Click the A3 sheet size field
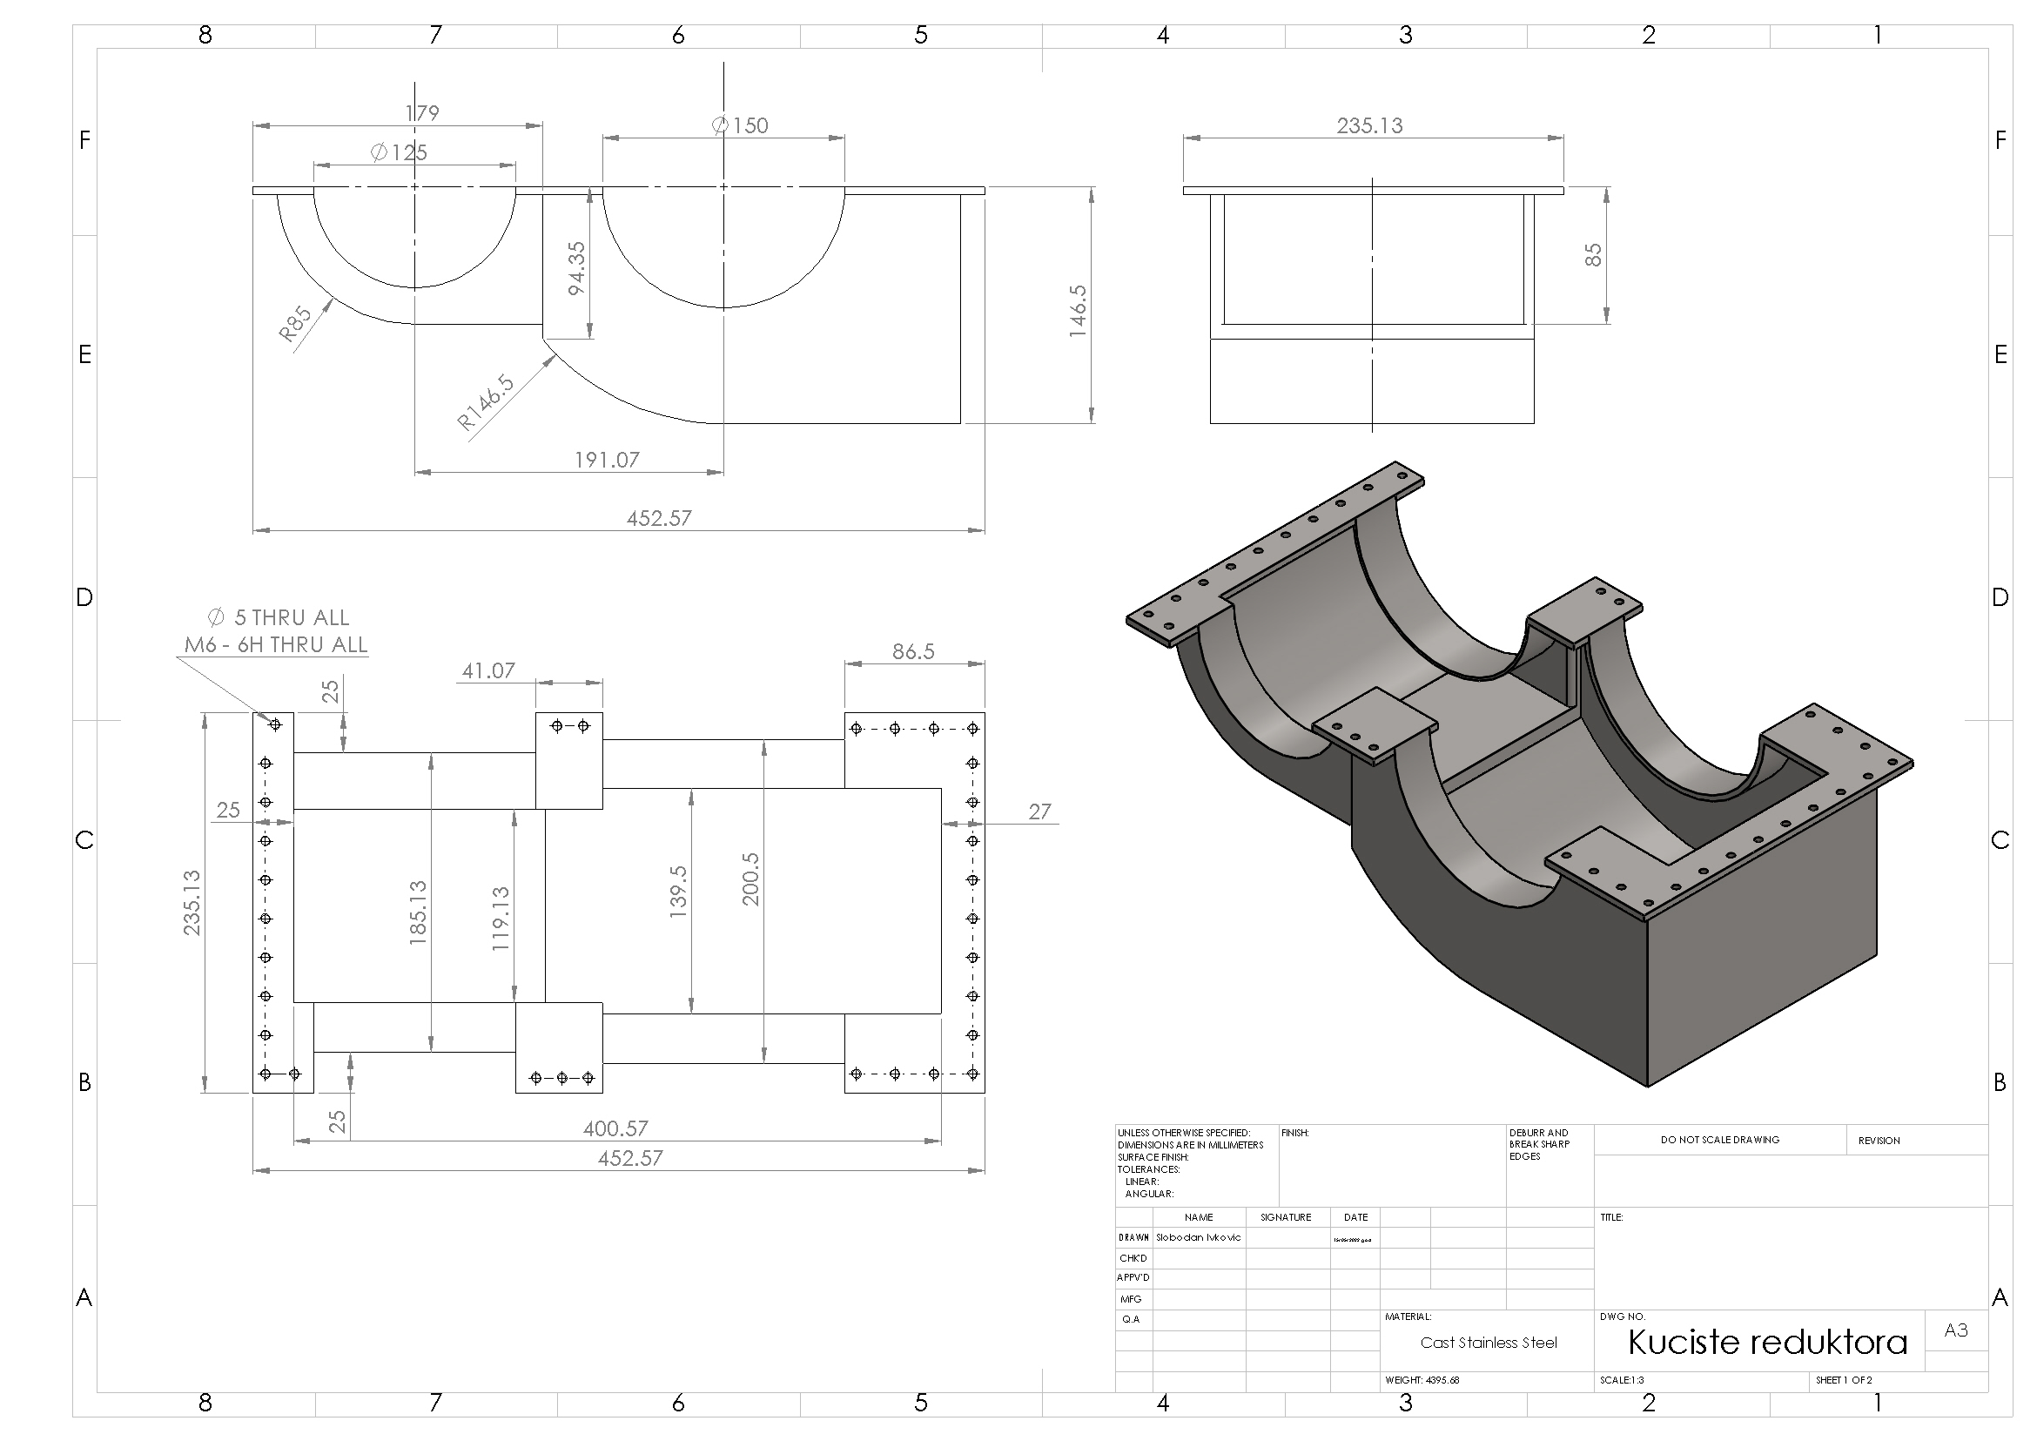This screenshot has width=2037, height=1441. click(1955, 1330)
